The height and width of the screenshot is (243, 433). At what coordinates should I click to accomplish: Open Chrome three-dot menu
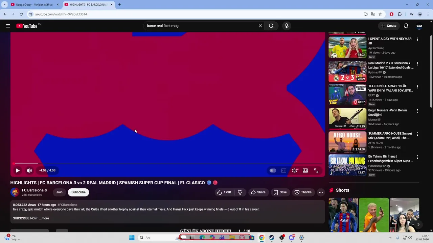(x=428, y=14)
